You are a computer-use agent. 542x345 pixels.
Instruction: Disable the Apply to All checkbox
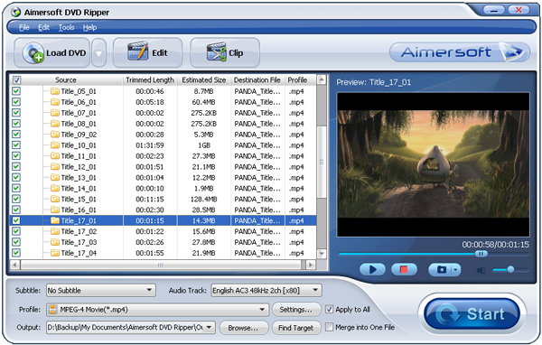[330, 309]
